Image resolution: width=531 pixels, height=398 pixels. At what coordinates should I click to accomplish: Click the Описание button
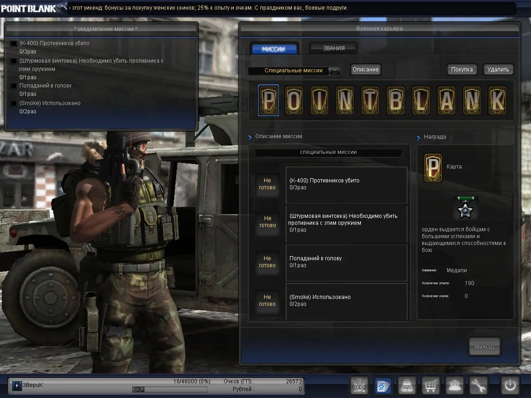coord(366,70)
